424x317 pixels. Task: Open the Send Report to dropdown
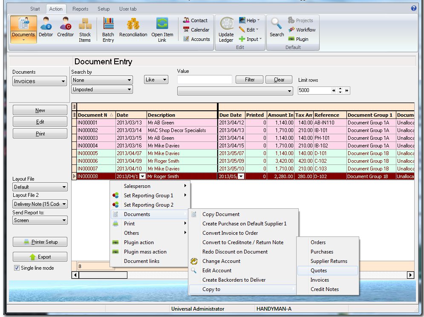tap(40, 220)
